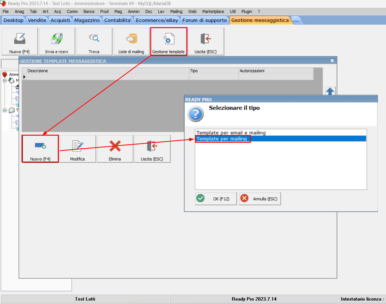Select the Gestione messaggistica tab
The height and width of the screenshot is (304, 386).
tap(260, 20)
